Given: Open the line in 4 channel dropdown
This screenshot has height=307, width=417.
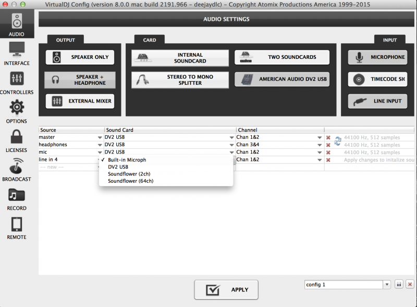Looking at the screenshot, I should 320,160.
